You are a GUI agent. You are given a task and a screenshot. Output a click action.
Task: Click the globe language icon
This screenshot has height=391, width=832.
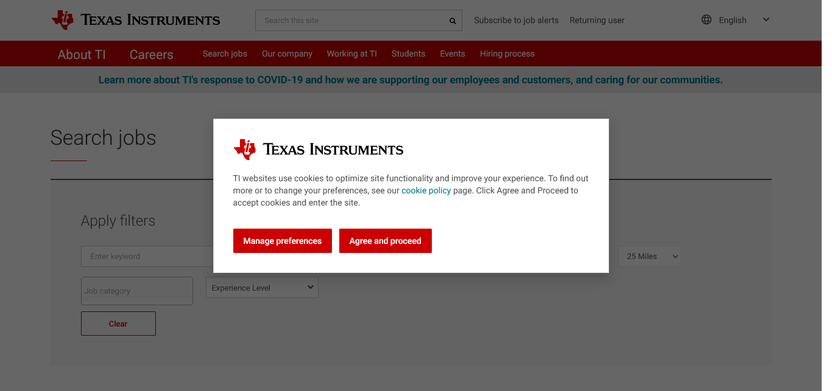coord(707,19)
